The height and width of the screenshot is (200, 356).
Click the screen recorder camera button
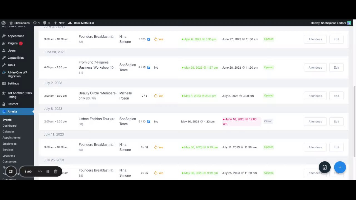[x=11, y=171]
